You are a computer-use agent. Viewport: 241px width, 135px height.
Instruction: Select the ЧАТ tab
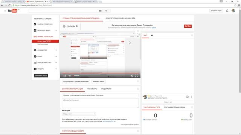(x=145, y=35)
